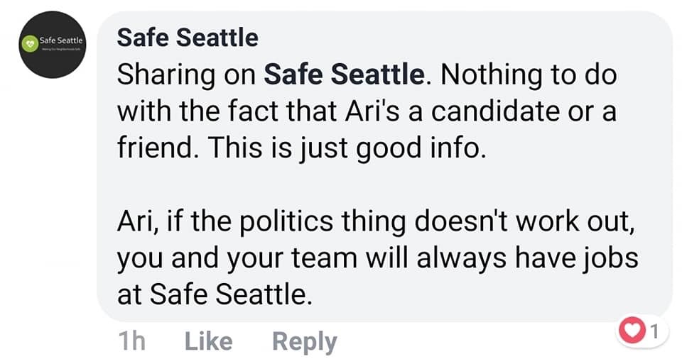Click the final line "at Safe Seattle."
This screenshot has width=682, height=359.
tap(214, 294)
